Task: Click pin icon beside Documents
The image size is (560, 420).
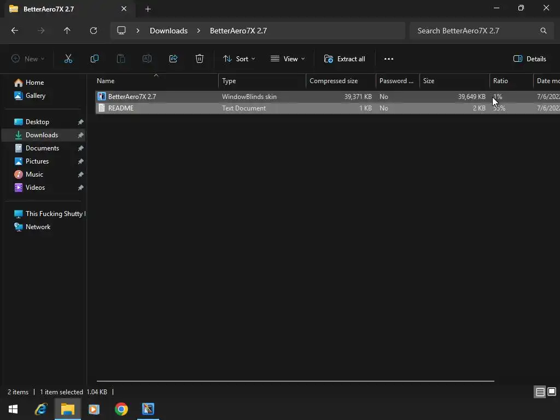Action: (x=81, y=148)
